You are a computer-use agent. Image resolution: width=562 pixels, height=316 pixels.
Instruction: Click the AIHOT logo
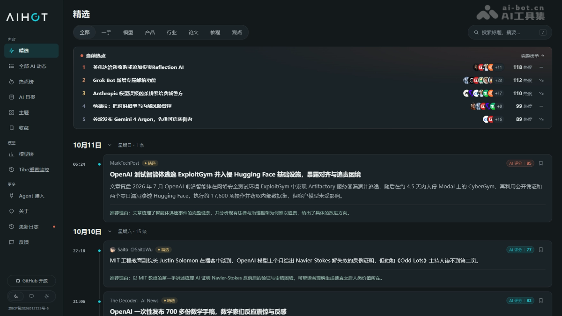[27, 17]
